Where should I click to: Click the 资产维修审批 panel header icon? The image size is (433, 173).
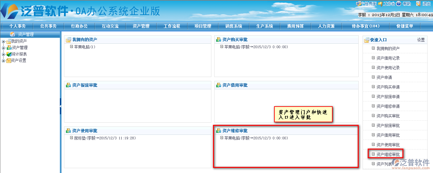(x=218, y=131)
